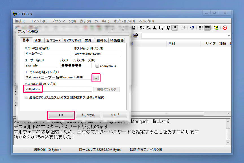
Task: Select the JIS kanji code icon
Action: [155, 28]
